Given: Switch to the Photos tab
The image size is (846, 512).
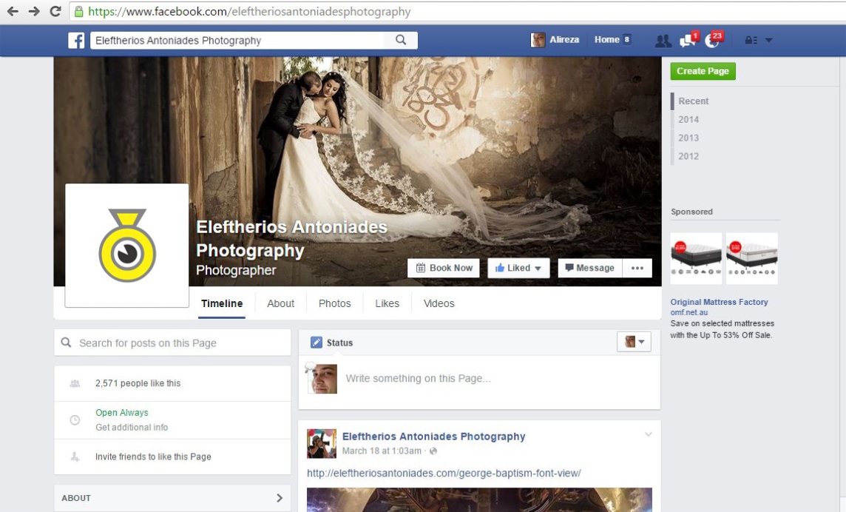Looking at the screenshot, I should pyautogui.click(x=334, y=303).
